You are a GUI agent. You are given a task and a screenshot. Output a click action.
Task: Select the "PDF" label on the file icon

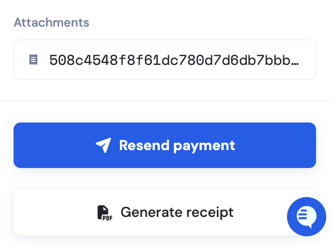pos(107,218)
